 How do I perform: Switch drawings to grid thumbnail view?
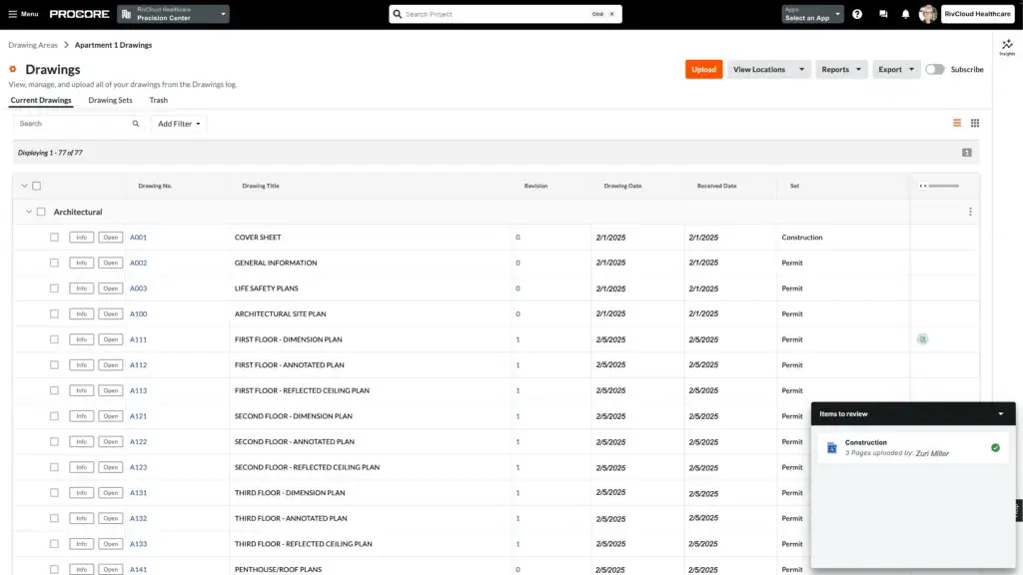pyautogui.click(x=976, y=123)
